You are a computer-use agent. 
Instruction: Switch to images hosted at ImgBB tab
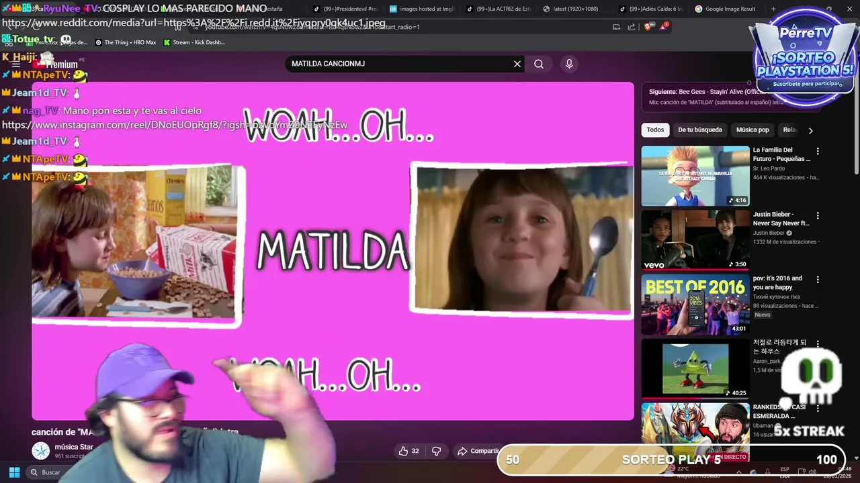[x=422, y=9]
